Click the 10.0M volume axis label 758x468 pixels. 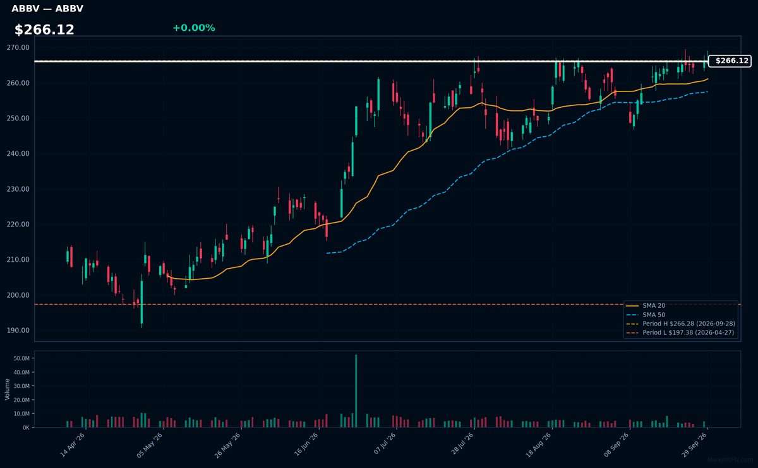22,414
